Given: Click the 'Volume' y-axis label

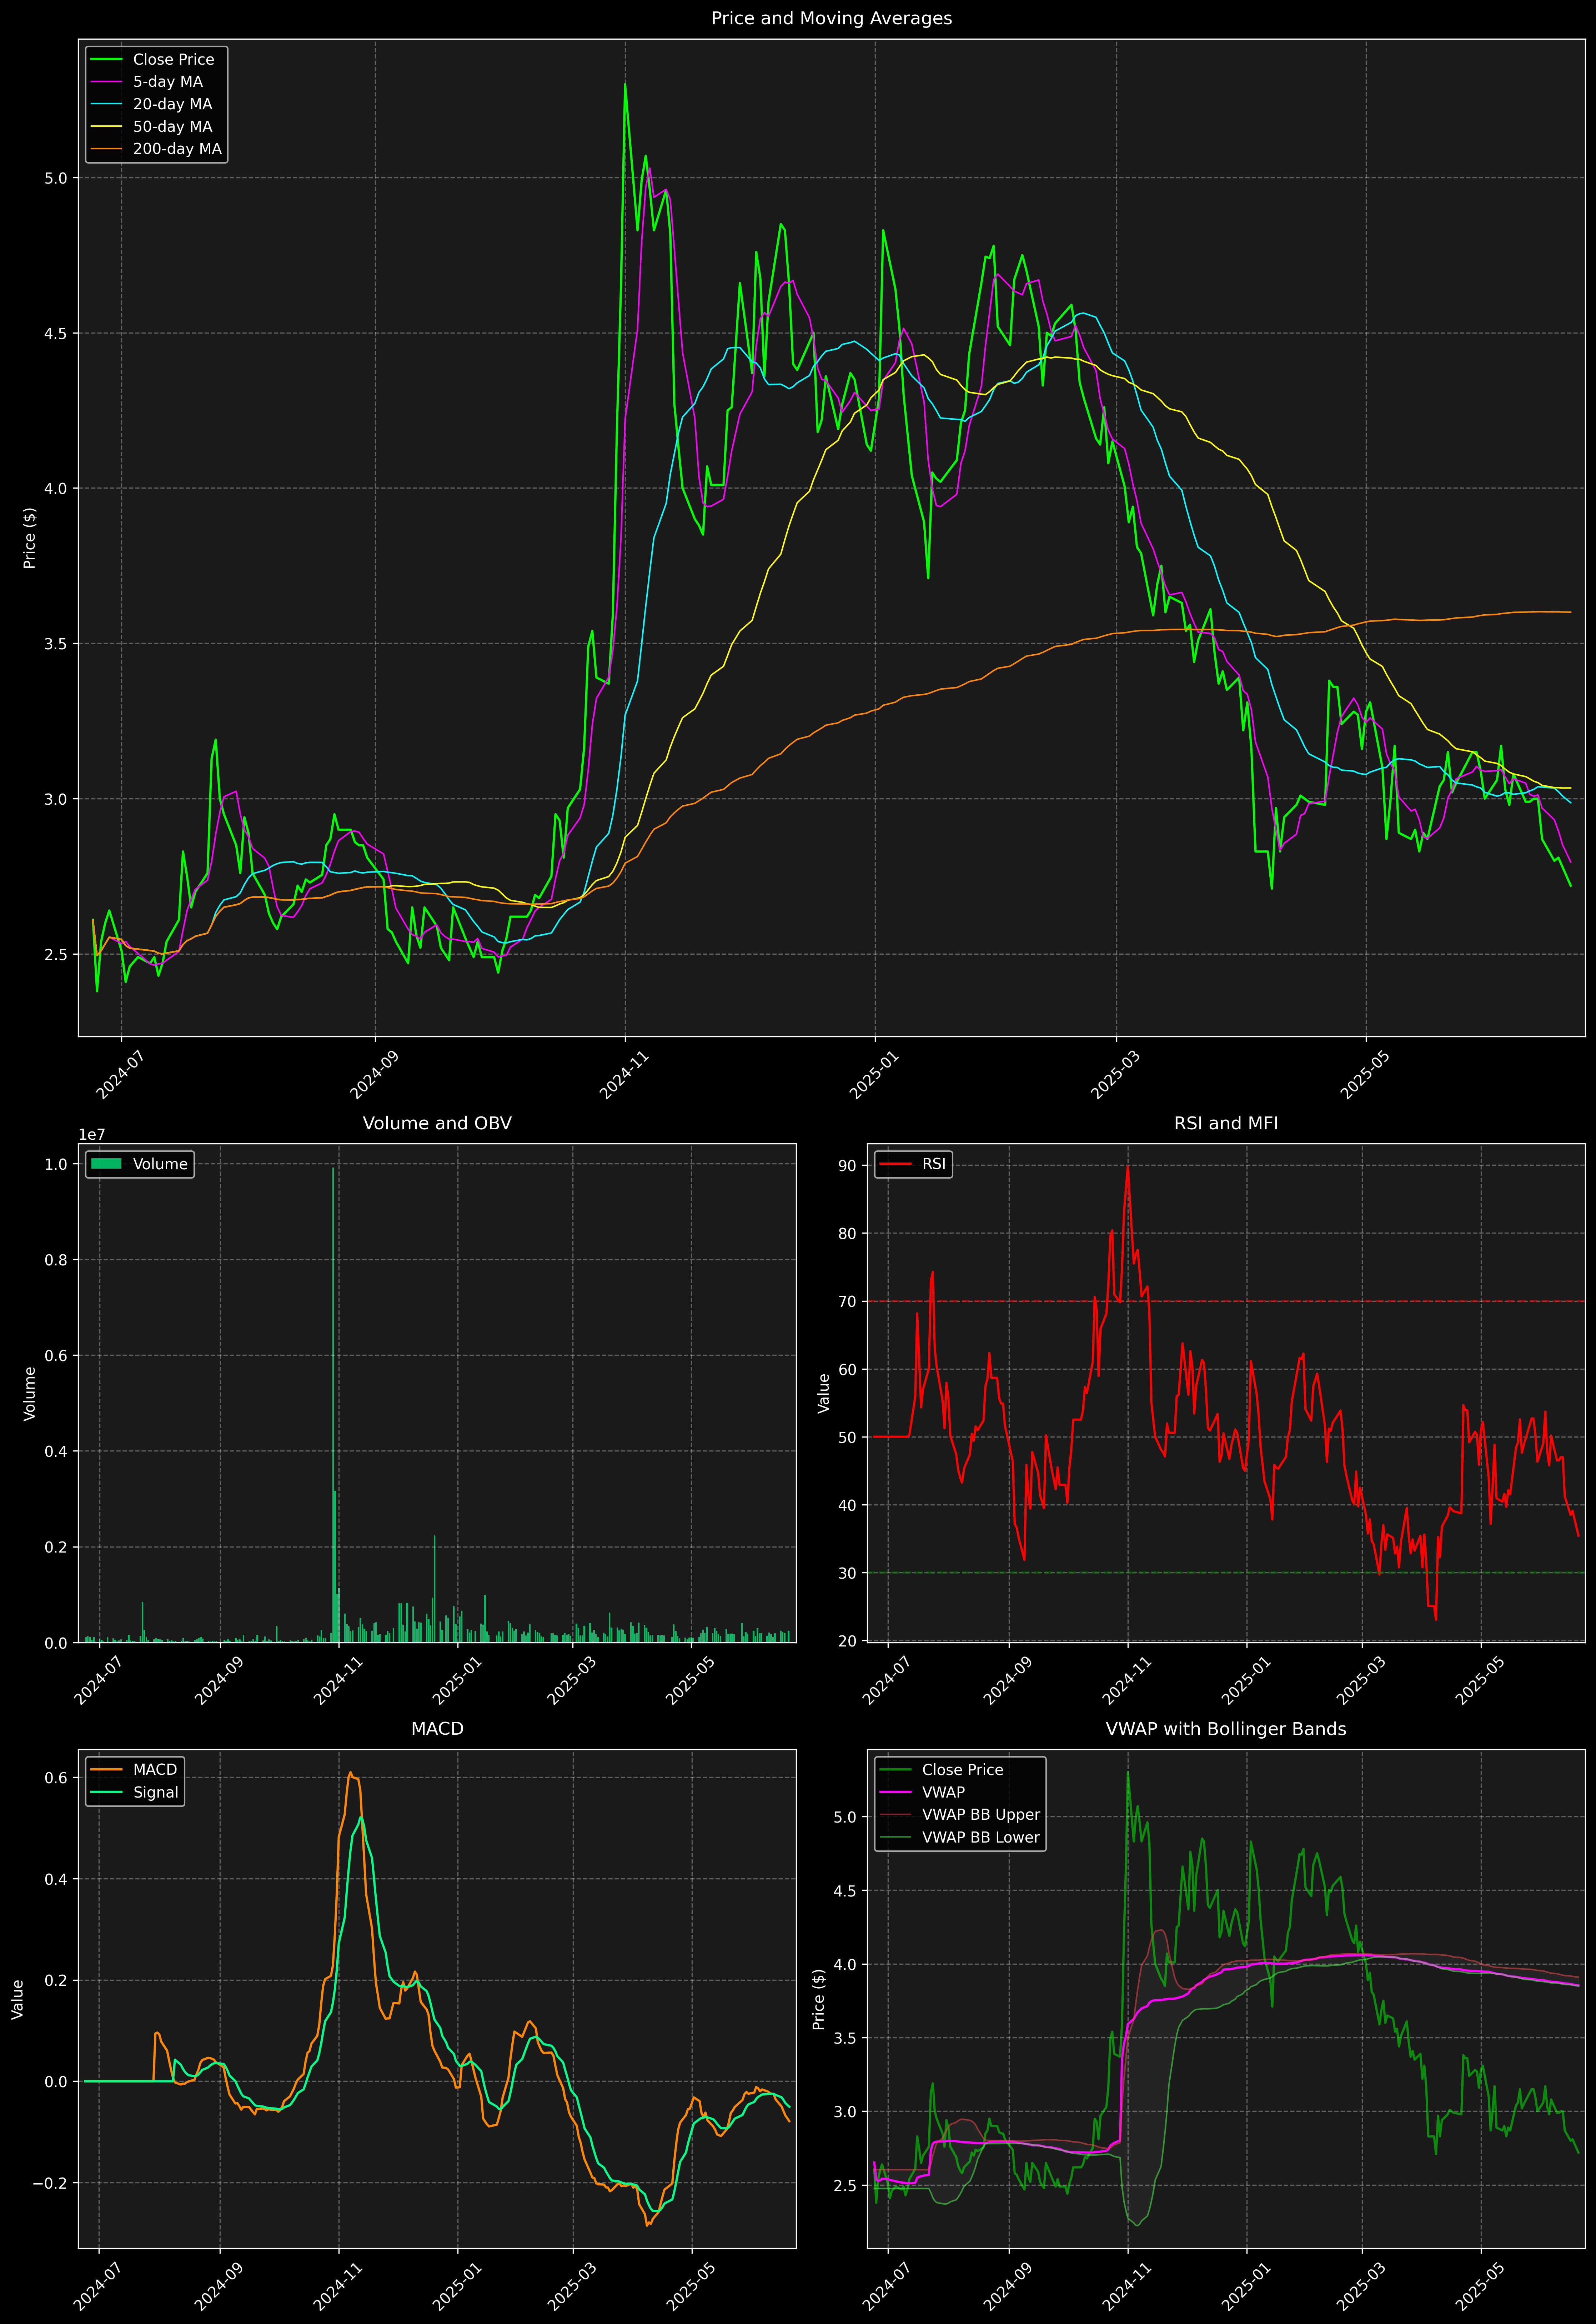Looking at the screenshot, I should (x=30, y=1393).
